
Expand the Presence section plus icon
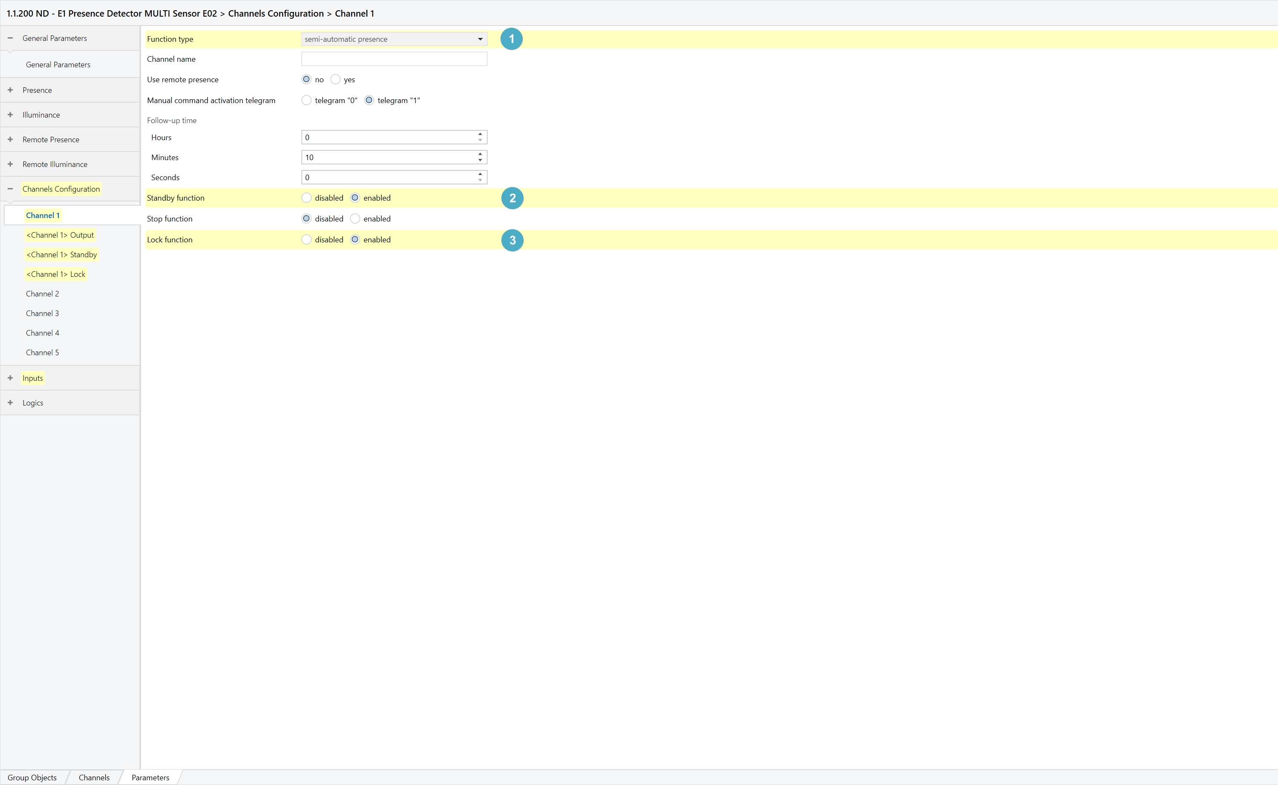pos(10,90)
